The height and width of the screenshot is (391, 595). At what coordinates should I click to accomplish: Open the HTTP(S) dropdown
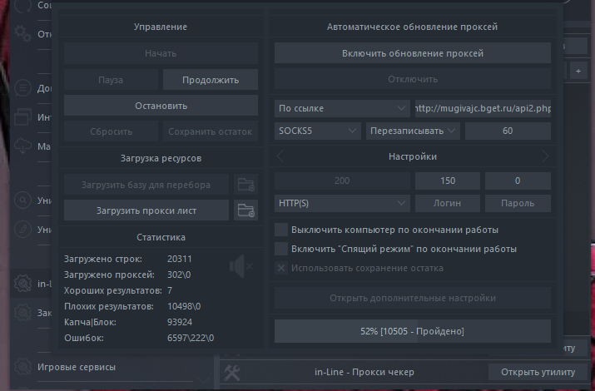[x=342, y=203]
